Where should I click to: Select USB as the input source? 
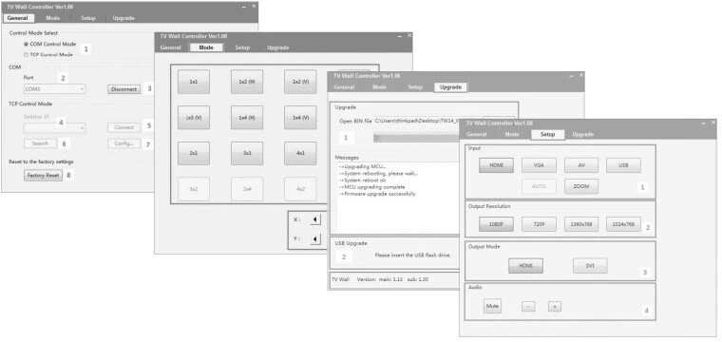click(623, 165)
